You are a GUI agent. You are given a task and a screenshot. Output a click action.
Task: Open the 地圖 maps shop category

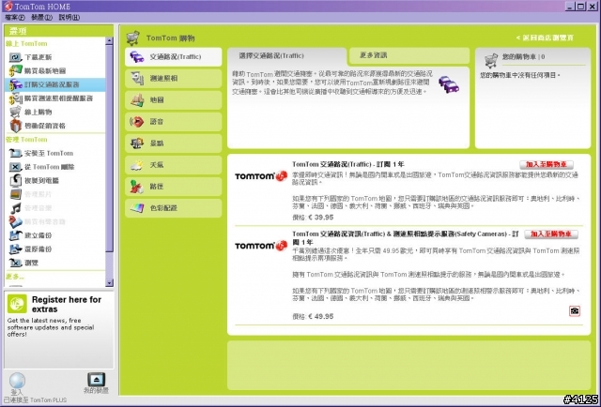tap(173, 100)
